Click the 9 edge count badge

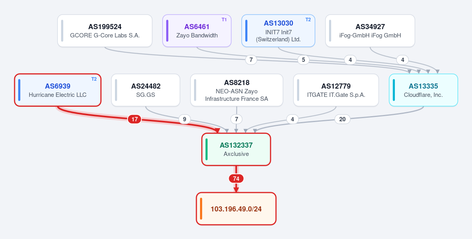click(x=185, y=119)
